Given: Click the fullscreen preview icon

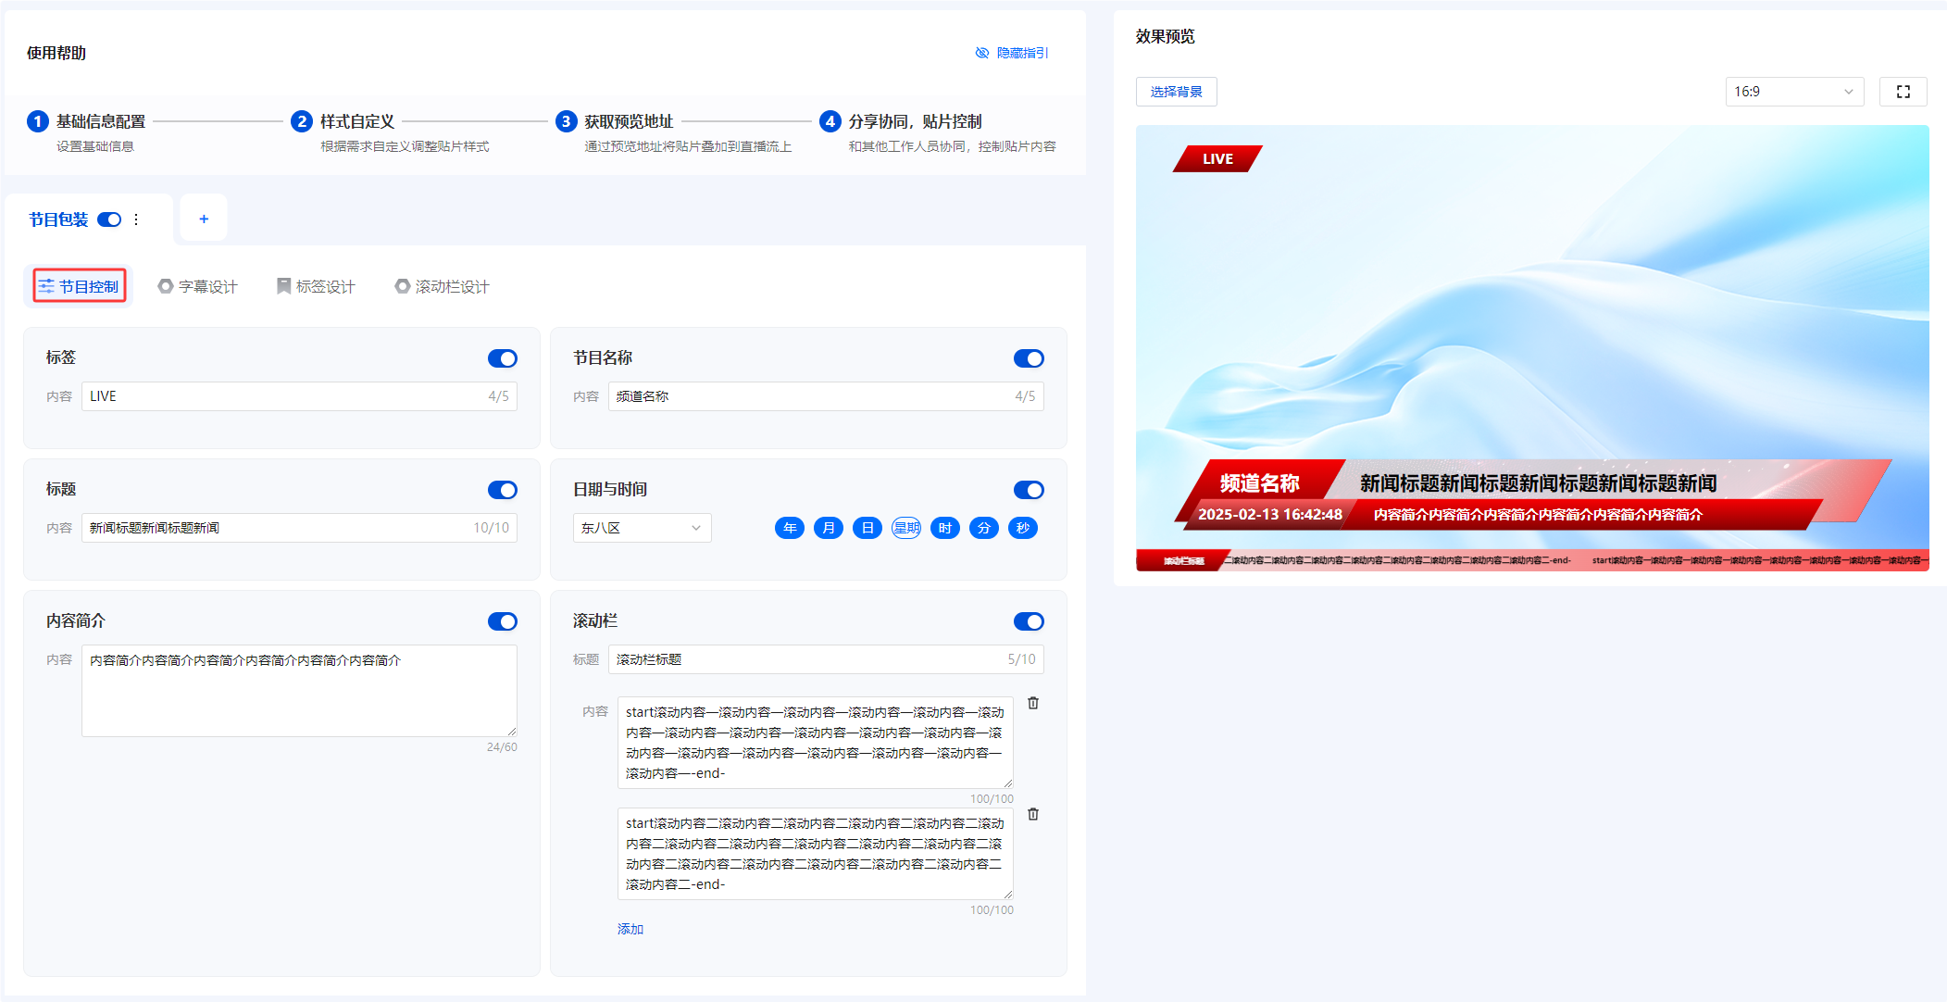Looking at the screenshot, I should (x=1903, y=92).
